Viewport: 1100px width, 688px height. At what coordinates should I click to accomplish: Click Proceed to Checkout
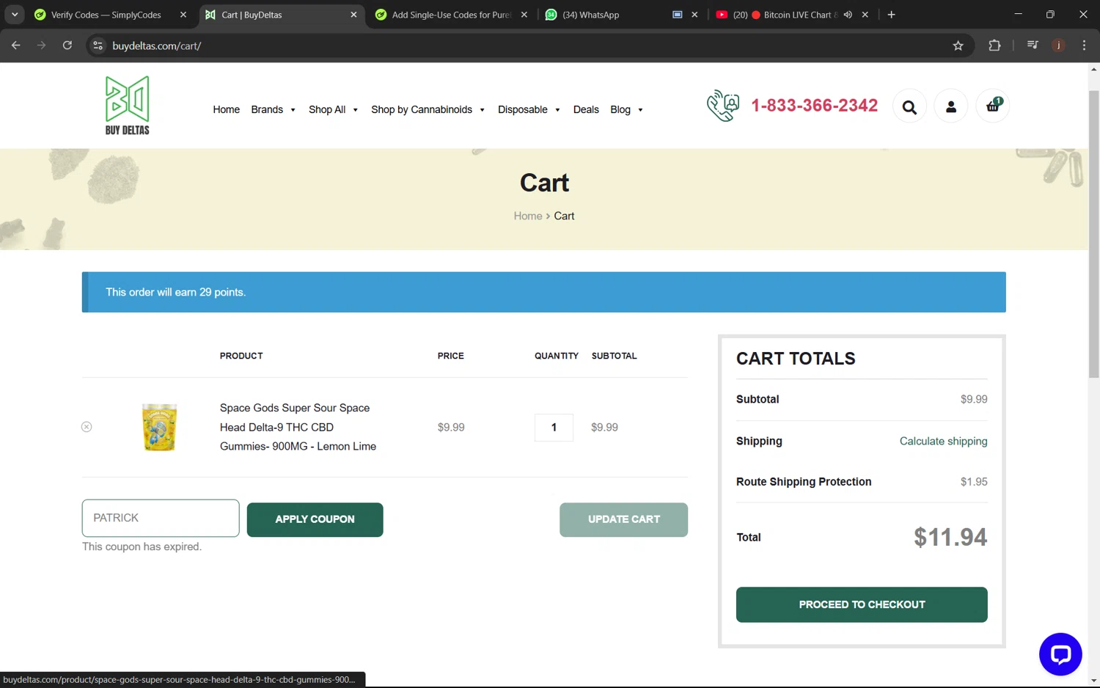tap(862, 604)
